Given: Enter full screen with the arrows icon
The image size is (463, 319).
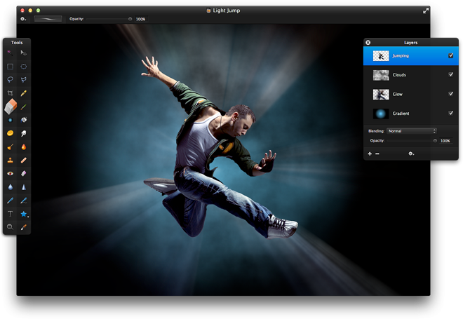Looking at the screenshot, I should [426, 11].
